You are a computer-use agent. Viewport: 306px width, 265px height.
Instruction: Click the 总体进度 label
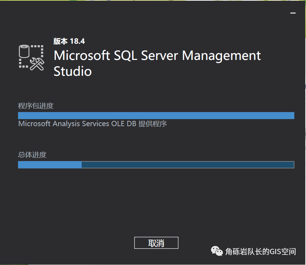click(32, 155)
